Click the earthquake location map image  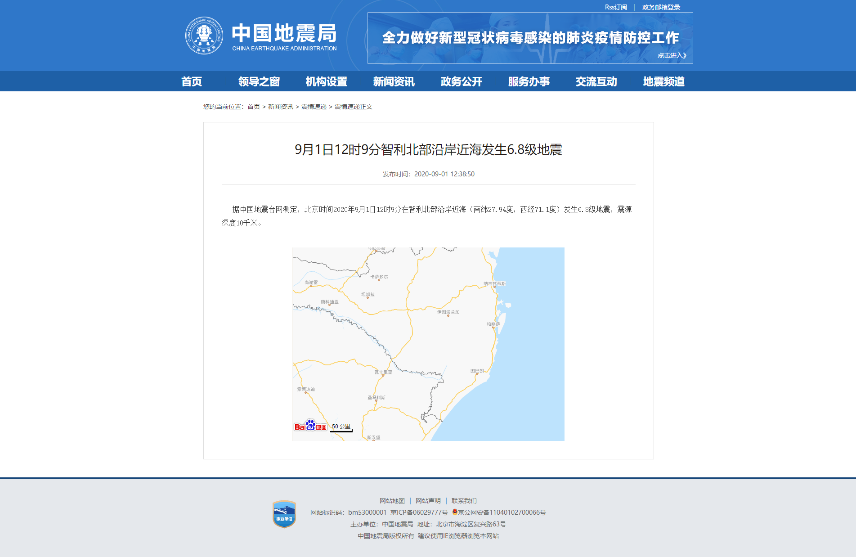428,343
